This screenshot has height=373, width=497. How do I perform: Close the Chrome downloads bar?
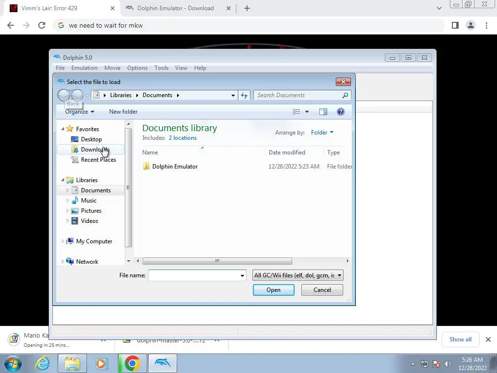pos(488,339)
